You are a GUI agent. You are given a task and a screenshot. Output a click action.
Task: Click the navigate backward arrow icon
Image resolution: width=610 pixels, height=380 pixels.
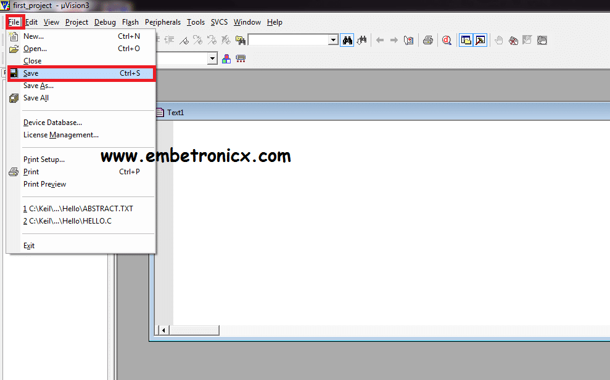tap(380, 40)
